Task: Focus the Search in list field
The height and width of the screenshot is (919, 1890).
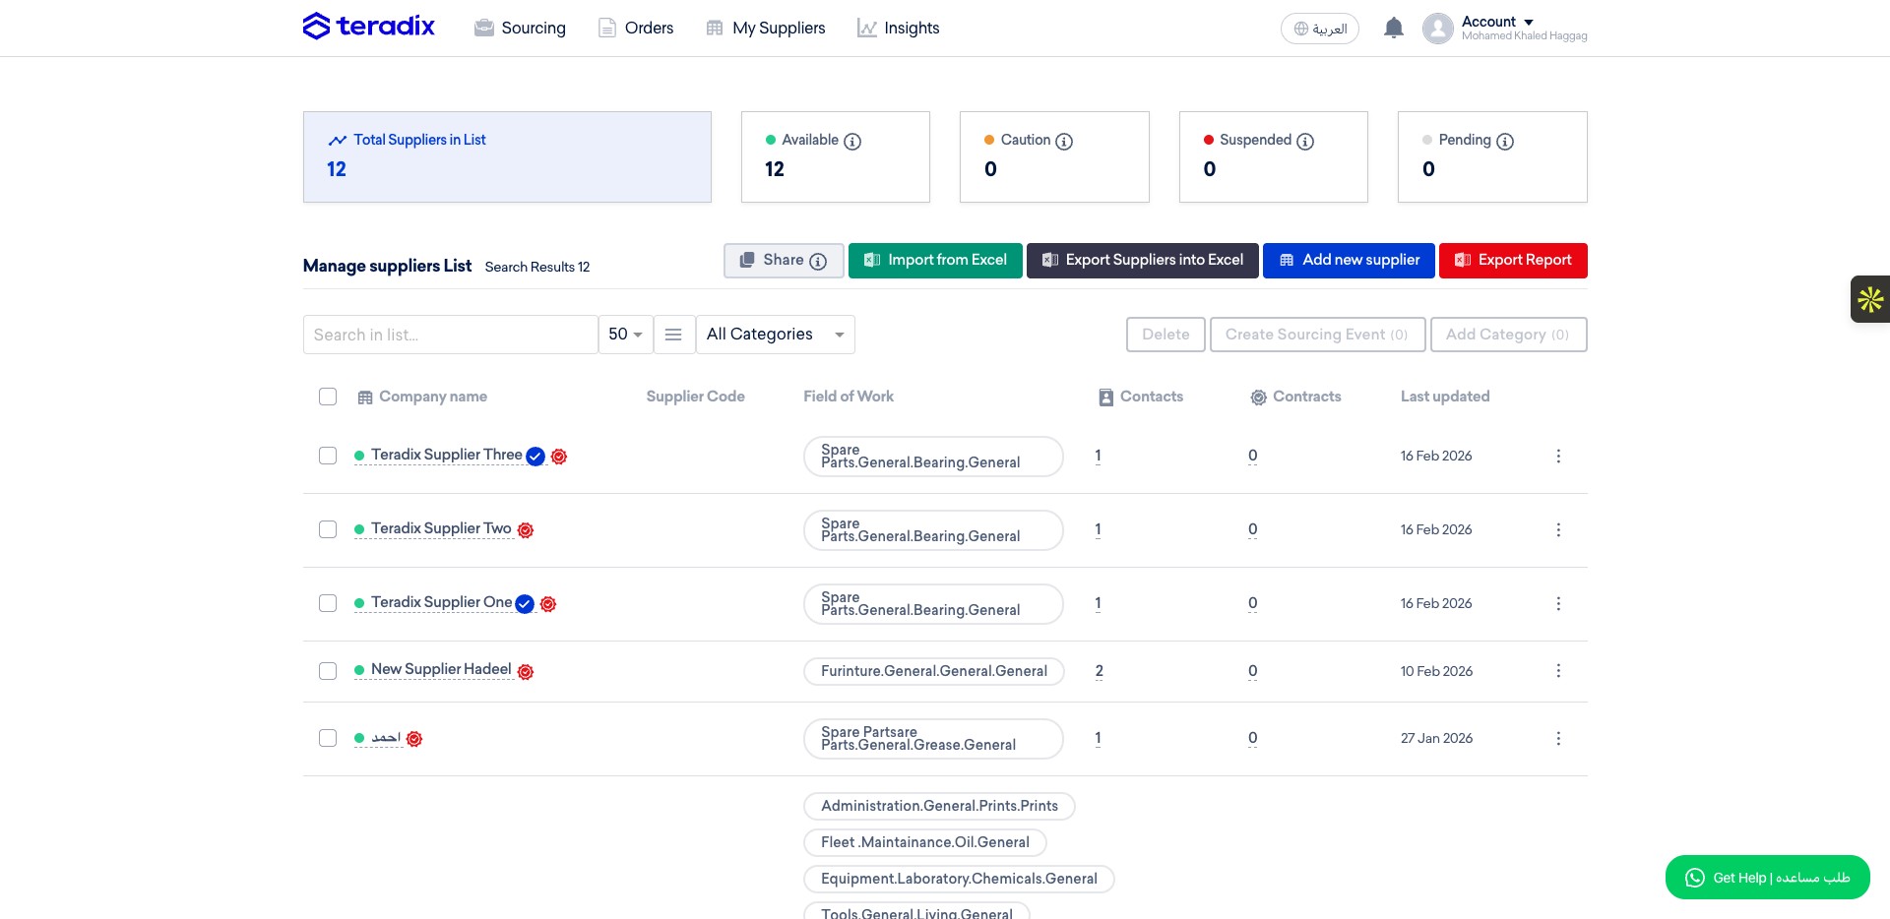Action: coord(451,335)
